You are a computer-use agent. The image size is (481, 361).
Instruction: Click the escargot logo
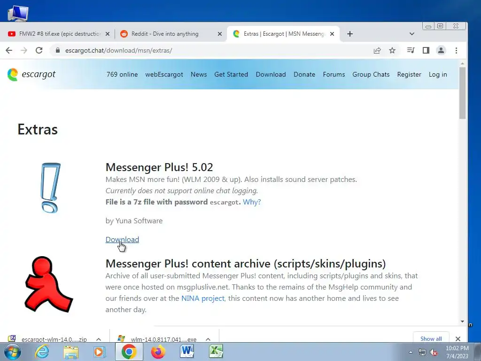pyautogui.click(x=31, y=74)
